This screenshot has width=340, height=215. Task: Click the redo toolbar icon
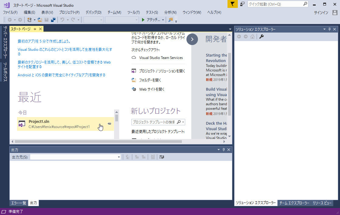tap(73, 20)
